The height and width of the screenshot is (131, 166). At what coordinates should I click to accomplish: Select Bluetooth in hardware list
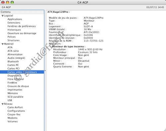tap(13, 62)
